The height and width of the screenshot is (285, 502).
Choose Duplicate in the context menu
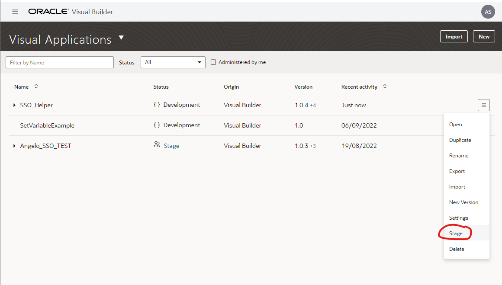click(460, 140)
